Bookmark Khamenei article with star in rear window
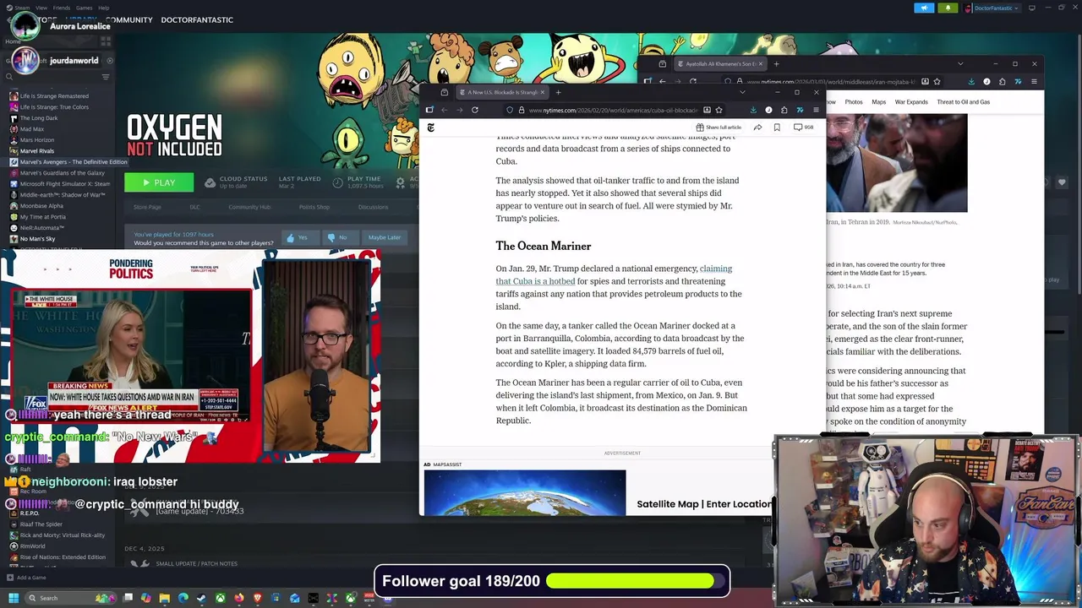 click(937, 81)
